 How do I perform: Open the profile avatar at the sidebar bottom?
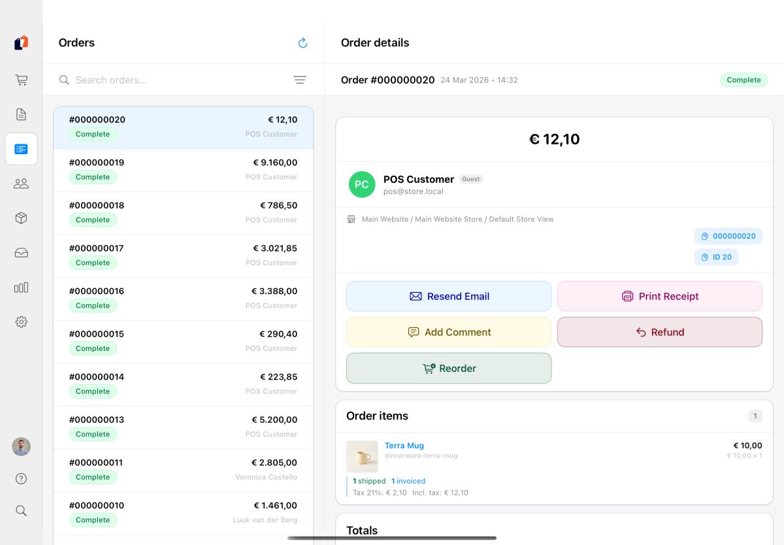[21, 446]
